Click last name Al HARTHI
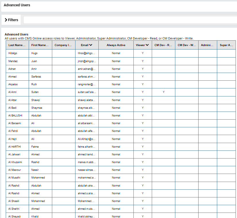The image size is (237, 218). point(15,146)
